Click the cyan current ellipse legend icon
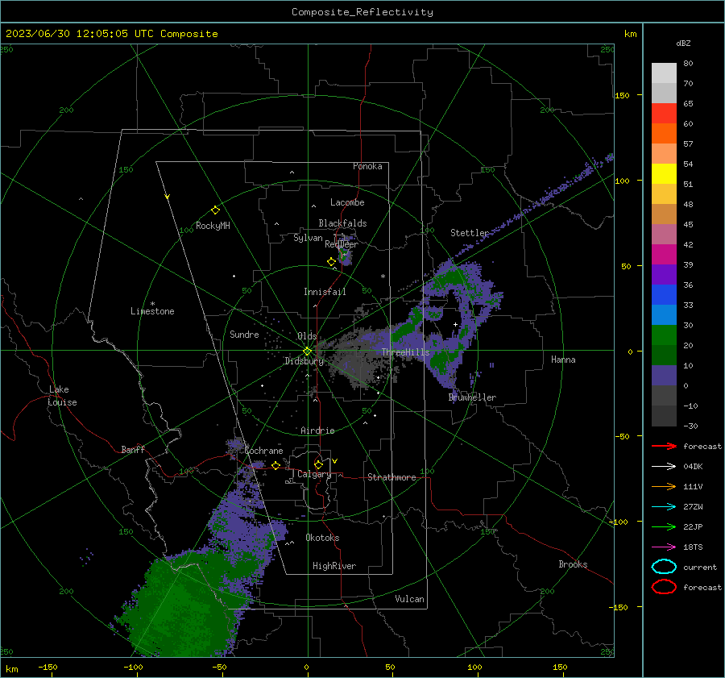This screenshot has height=678, width=725. pyautogui.click(x=664, y=567)
